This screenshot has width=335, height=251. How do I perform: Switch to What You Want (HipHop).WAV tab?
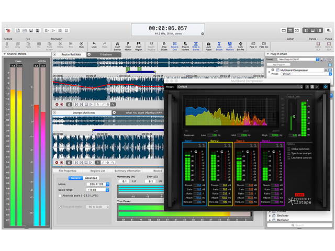(143, 112)
